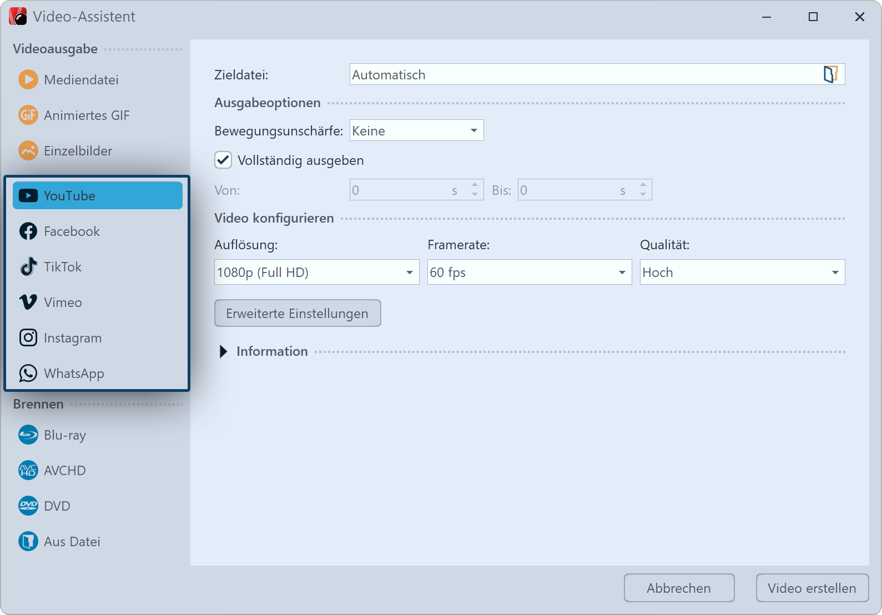
Task: Select the TikTok icon in sidebar
Action: 28,267
